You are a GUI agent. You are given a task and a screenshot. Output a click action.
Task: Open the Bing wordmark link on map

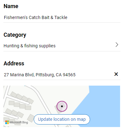click(x=25, y=122)
